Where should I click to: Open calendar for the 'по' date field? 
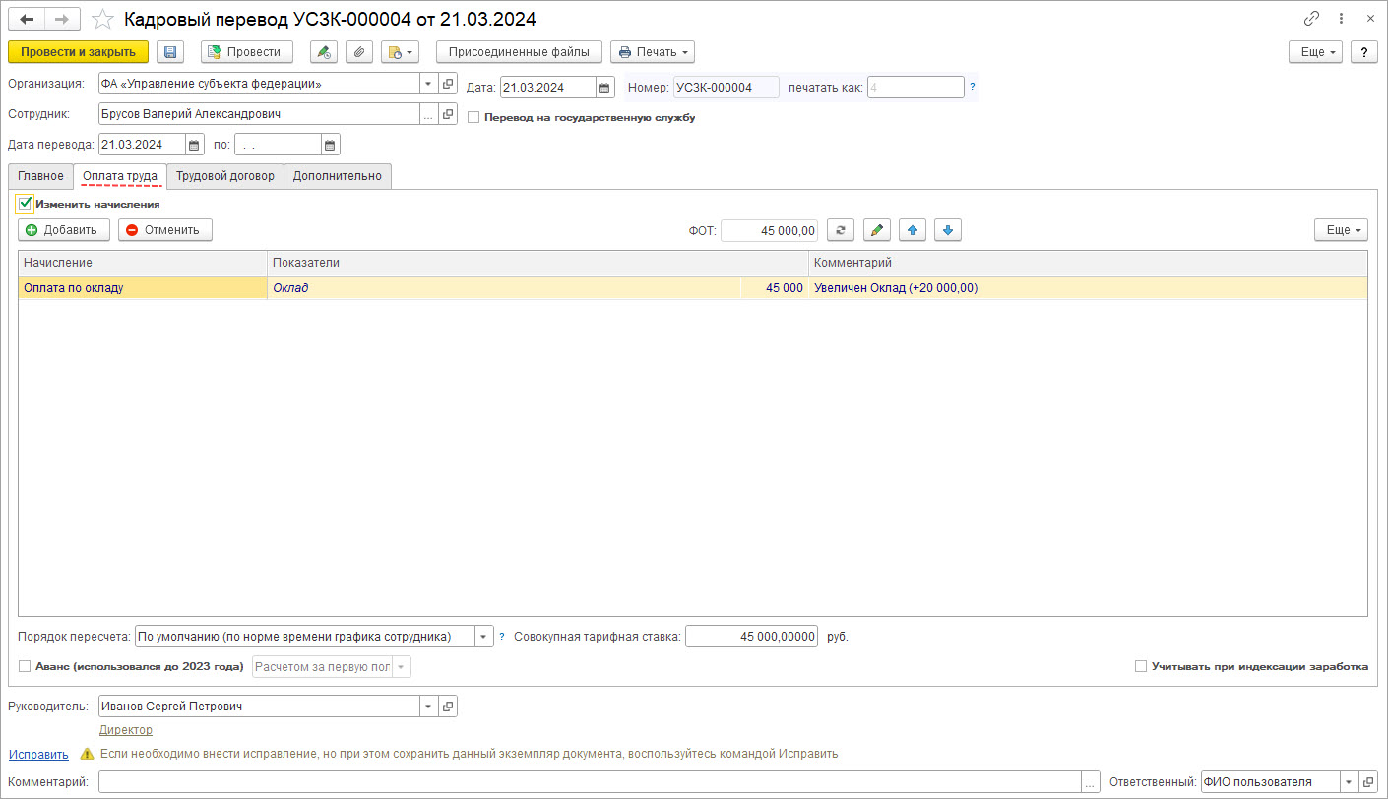click(331, 145)
